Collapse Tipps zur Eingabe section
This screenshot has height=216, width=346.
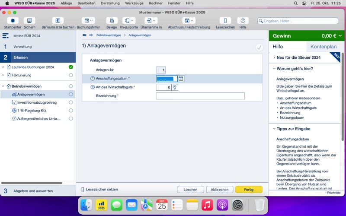[274, 129]
